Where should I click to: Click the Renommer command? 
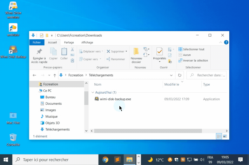coord(116,59)
